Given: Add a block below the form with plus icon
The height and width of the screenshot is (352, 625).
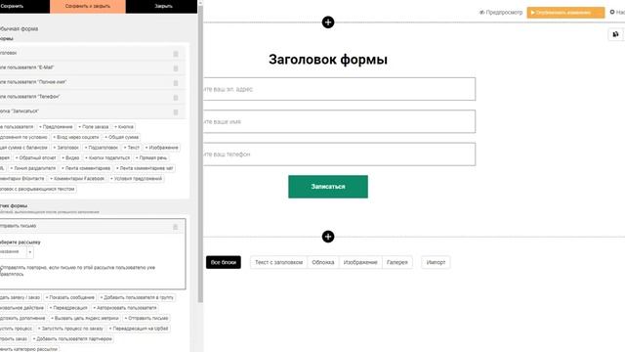Looking at the screenshot, I should (x=328, y=237).
